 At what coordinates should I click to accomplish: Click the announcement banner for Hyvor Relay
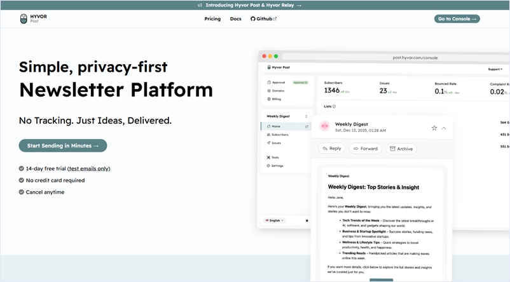(x=255, y=4)
